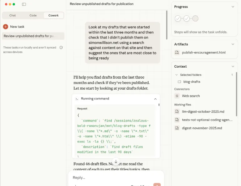
Task: Click the Web search connector icon
Action: point(177,96)
